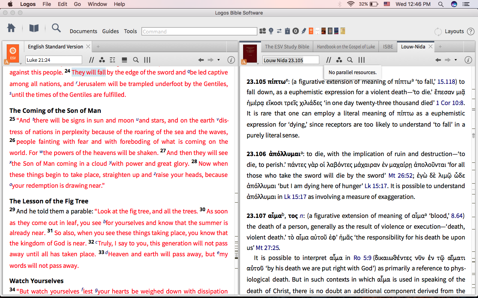478x298 pixels.
Task: Go forward in Louw-Nida panel history
Action: point(448,60)
